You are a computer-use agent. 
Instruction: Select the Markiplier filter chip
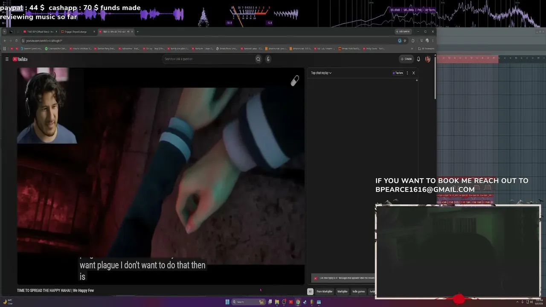(343, 292)
